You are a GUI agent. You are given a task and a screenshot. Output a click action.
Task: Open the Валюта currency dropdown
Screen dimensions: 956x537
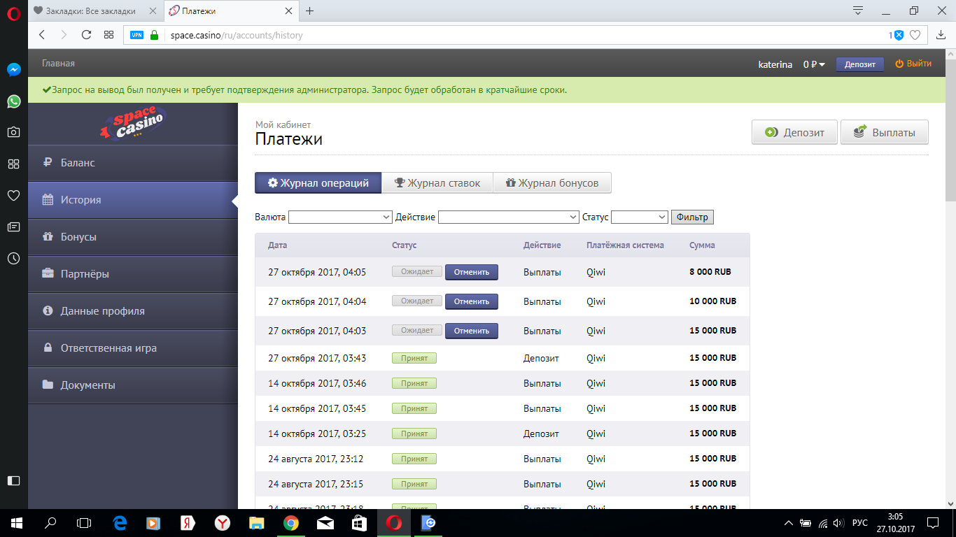pos(340,217)
